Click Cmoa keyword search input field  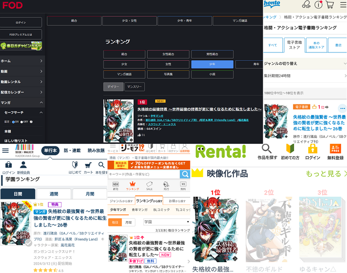pos(144,174)
